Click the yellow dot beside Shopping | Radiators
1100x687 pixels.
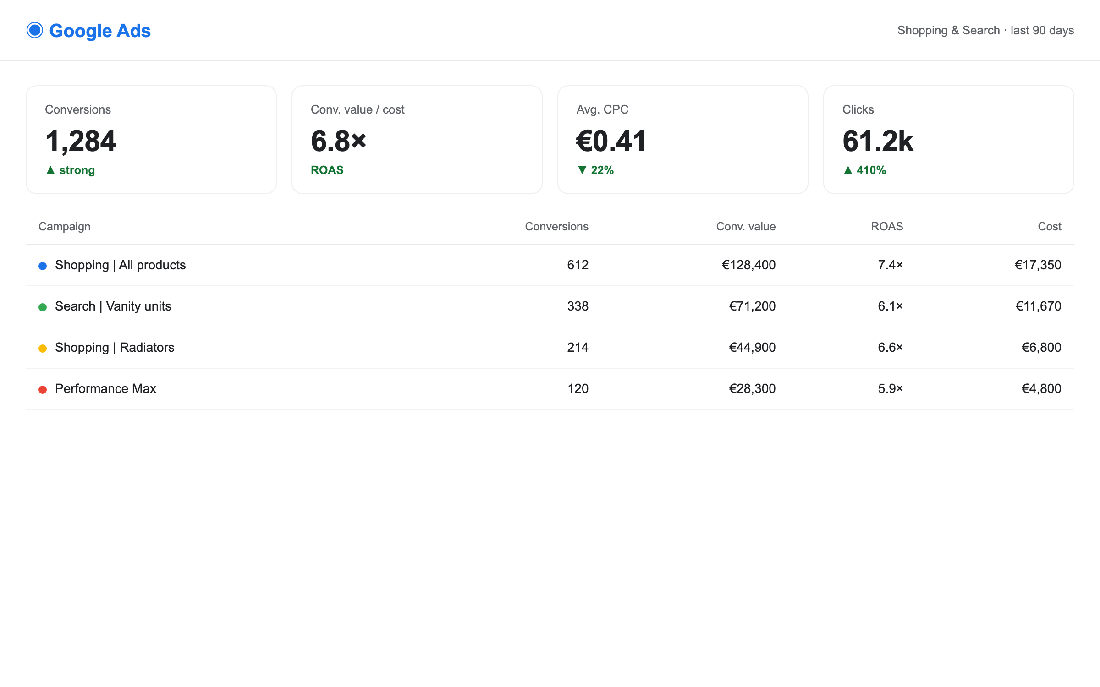43,348
